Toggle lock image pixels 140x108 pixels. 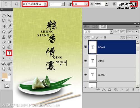[x=97, y=37]
